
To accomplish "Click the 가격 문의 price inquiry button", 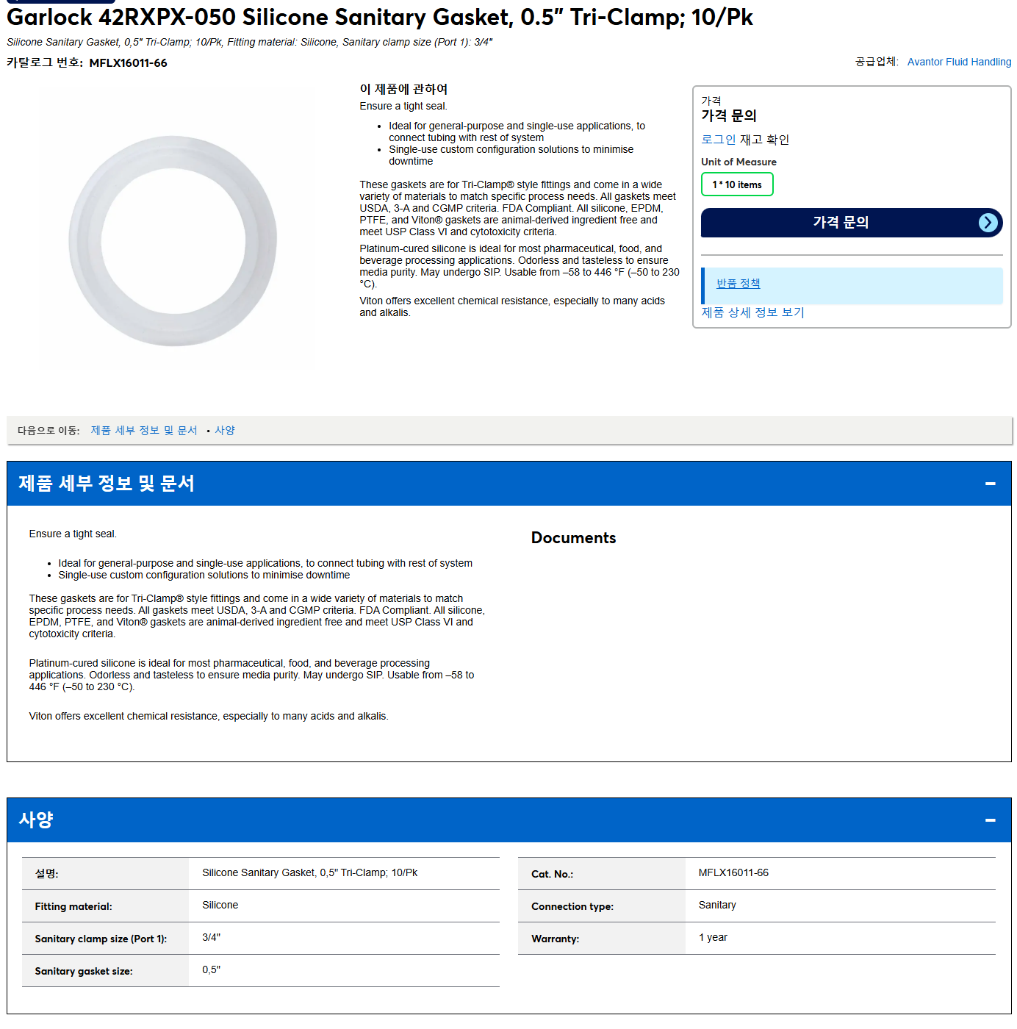I will (x=852, y=223).
